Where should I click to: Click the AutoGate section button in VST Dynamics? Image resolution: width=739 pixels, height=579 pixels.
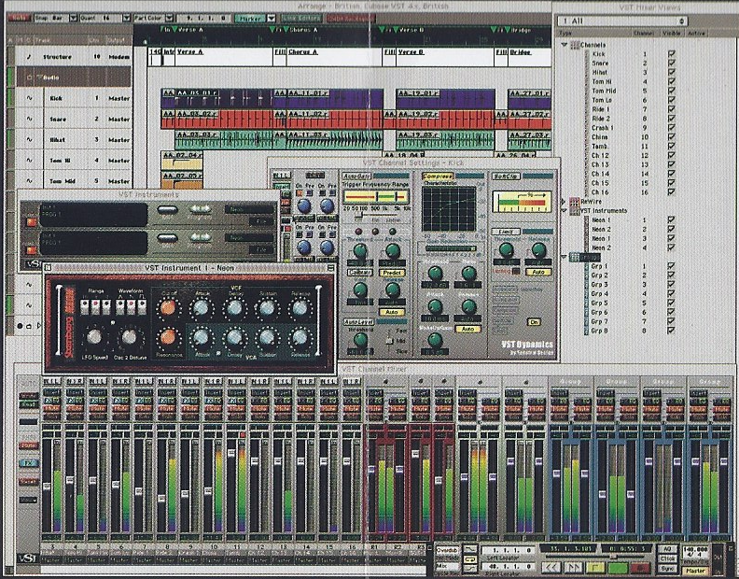[x=356, y=176]
